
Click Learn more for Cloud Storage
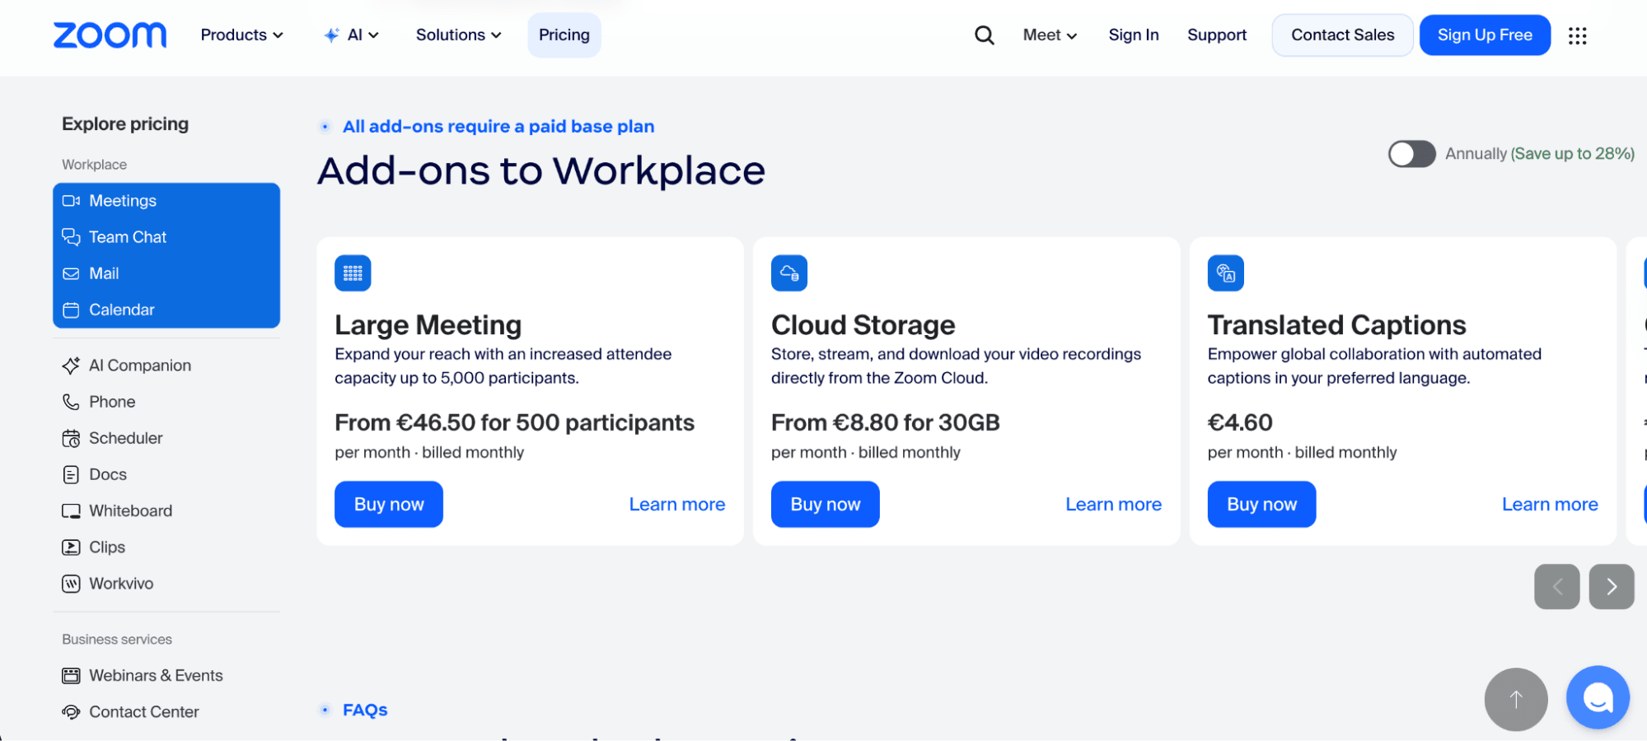1112,504
